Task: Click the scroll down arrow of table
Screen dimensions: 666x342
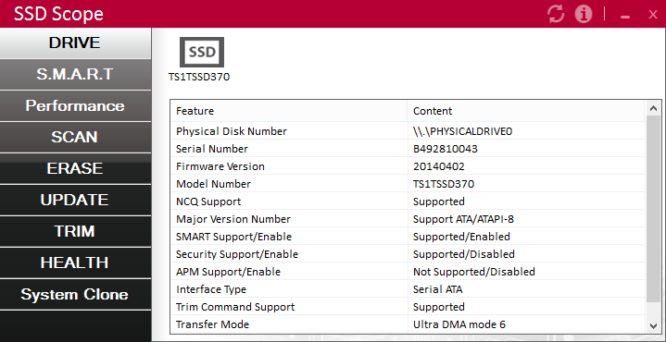Action: click(653, 326)
